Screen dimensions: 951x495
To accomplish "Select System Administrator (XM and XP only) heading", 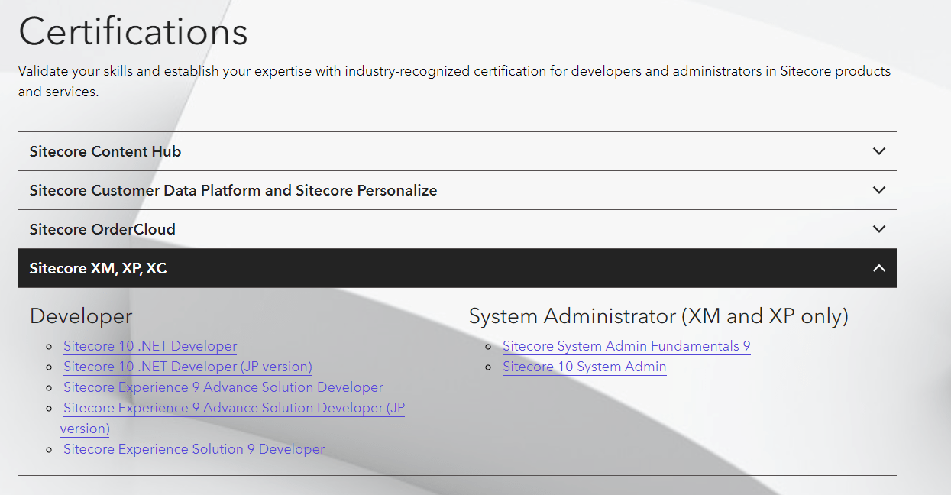I will (658, 316).
